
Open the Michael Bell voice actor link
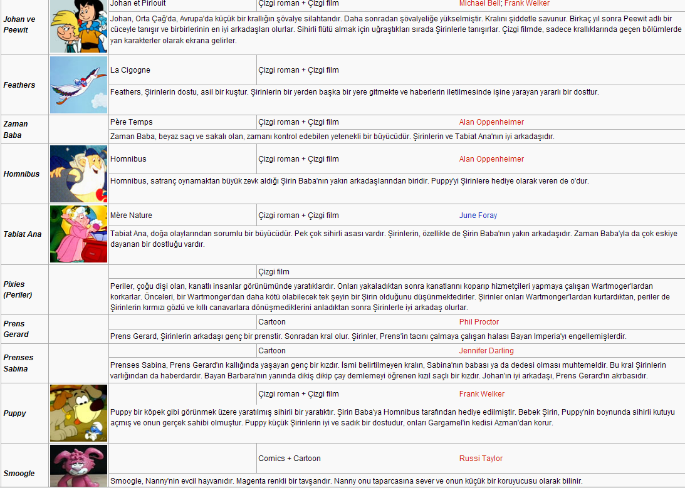(479, 3)
